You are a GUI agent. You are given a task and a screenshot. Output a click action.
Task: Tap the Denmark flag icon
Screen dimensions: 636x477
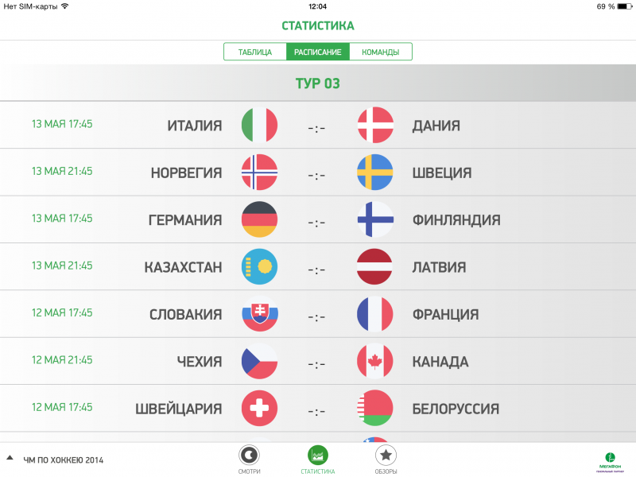pos(375,125)
